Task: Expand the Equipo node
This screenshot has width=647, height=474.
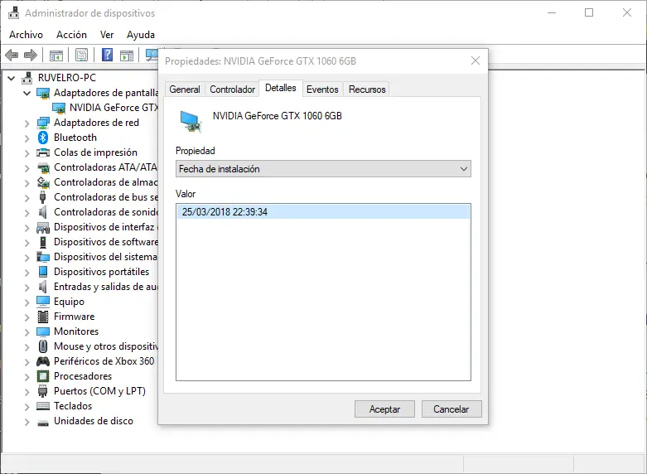Action: click(27, 302)
